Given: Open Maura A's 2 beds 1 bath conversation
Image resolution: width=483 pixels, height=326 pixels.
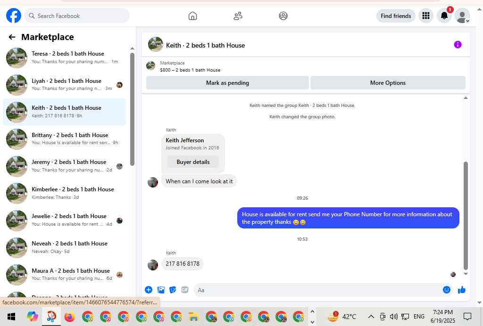Looking at the screenshot, I should click(x=64, y=274).
